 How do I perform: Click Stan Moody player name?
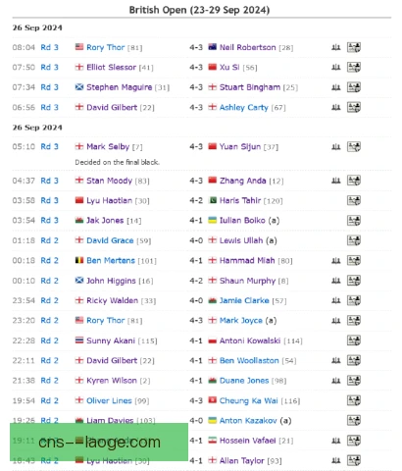tap(109, 181)
